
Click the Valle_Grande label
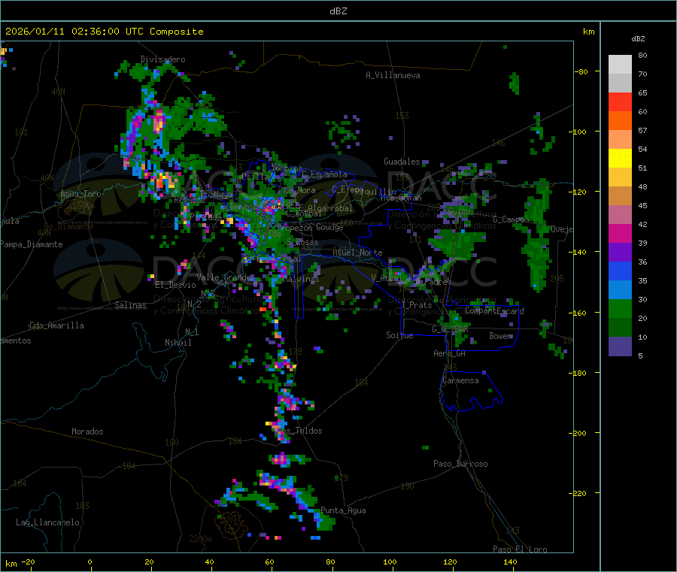pos(223,277)
